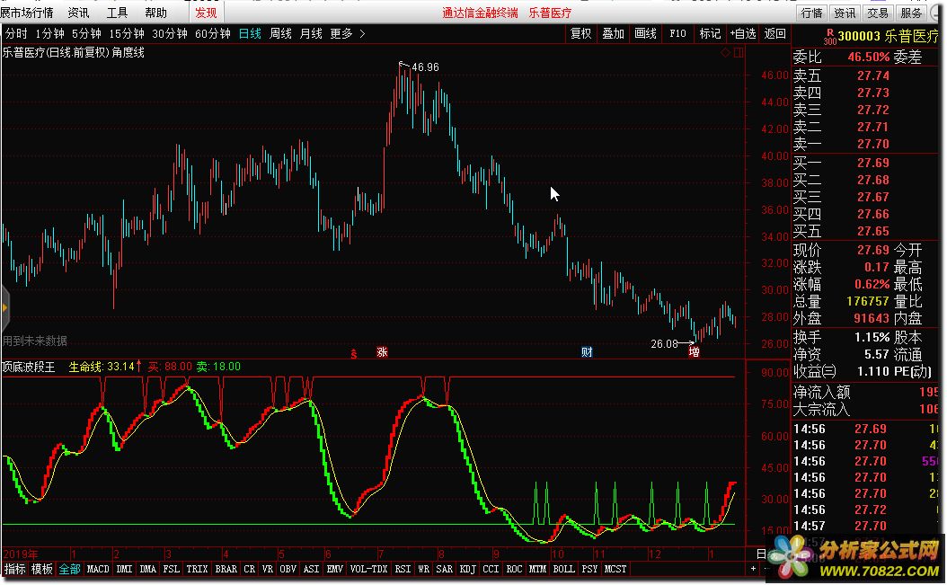The width and height of the screenshot is (947, 585).
Task: Select the TRIX indicator
Action: tap(197, 570)
